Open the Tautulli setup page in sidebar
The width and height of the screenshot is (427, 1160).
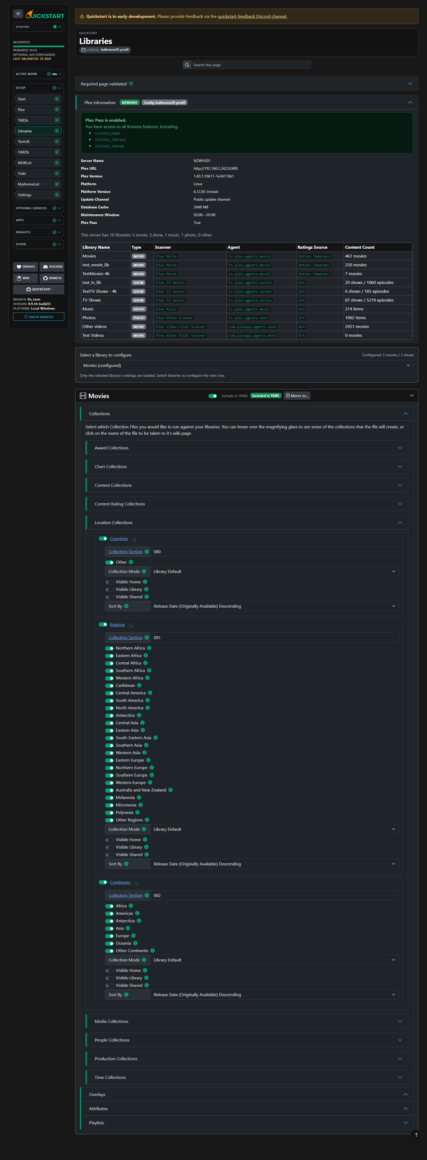coord(38,141)
